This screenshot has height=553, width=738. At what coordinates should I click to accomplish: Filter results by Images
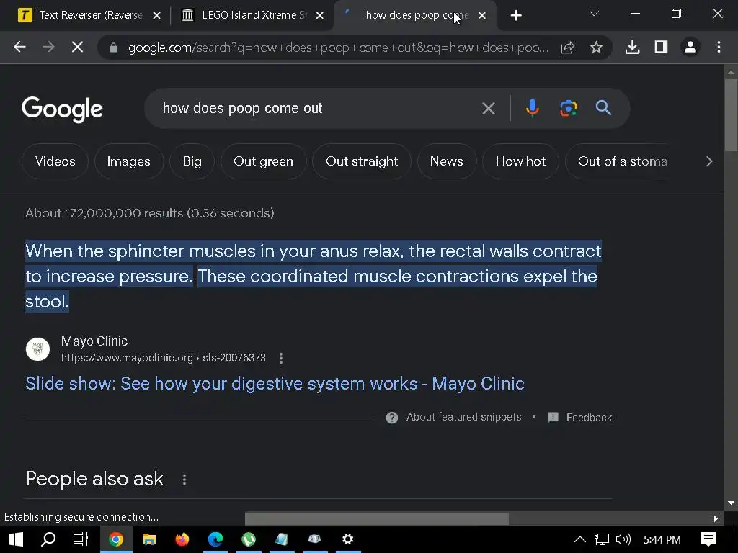tap(128, 161)
